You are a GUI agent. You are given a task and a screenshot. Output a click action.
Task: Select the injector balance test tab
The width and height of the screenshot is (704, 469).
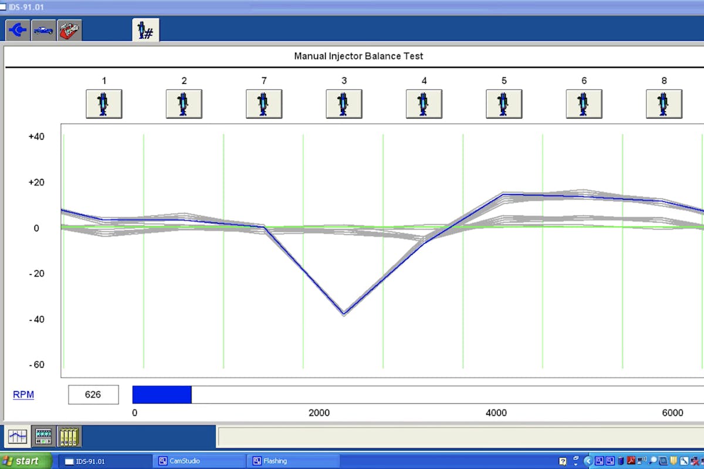click(x=145, y=30)
